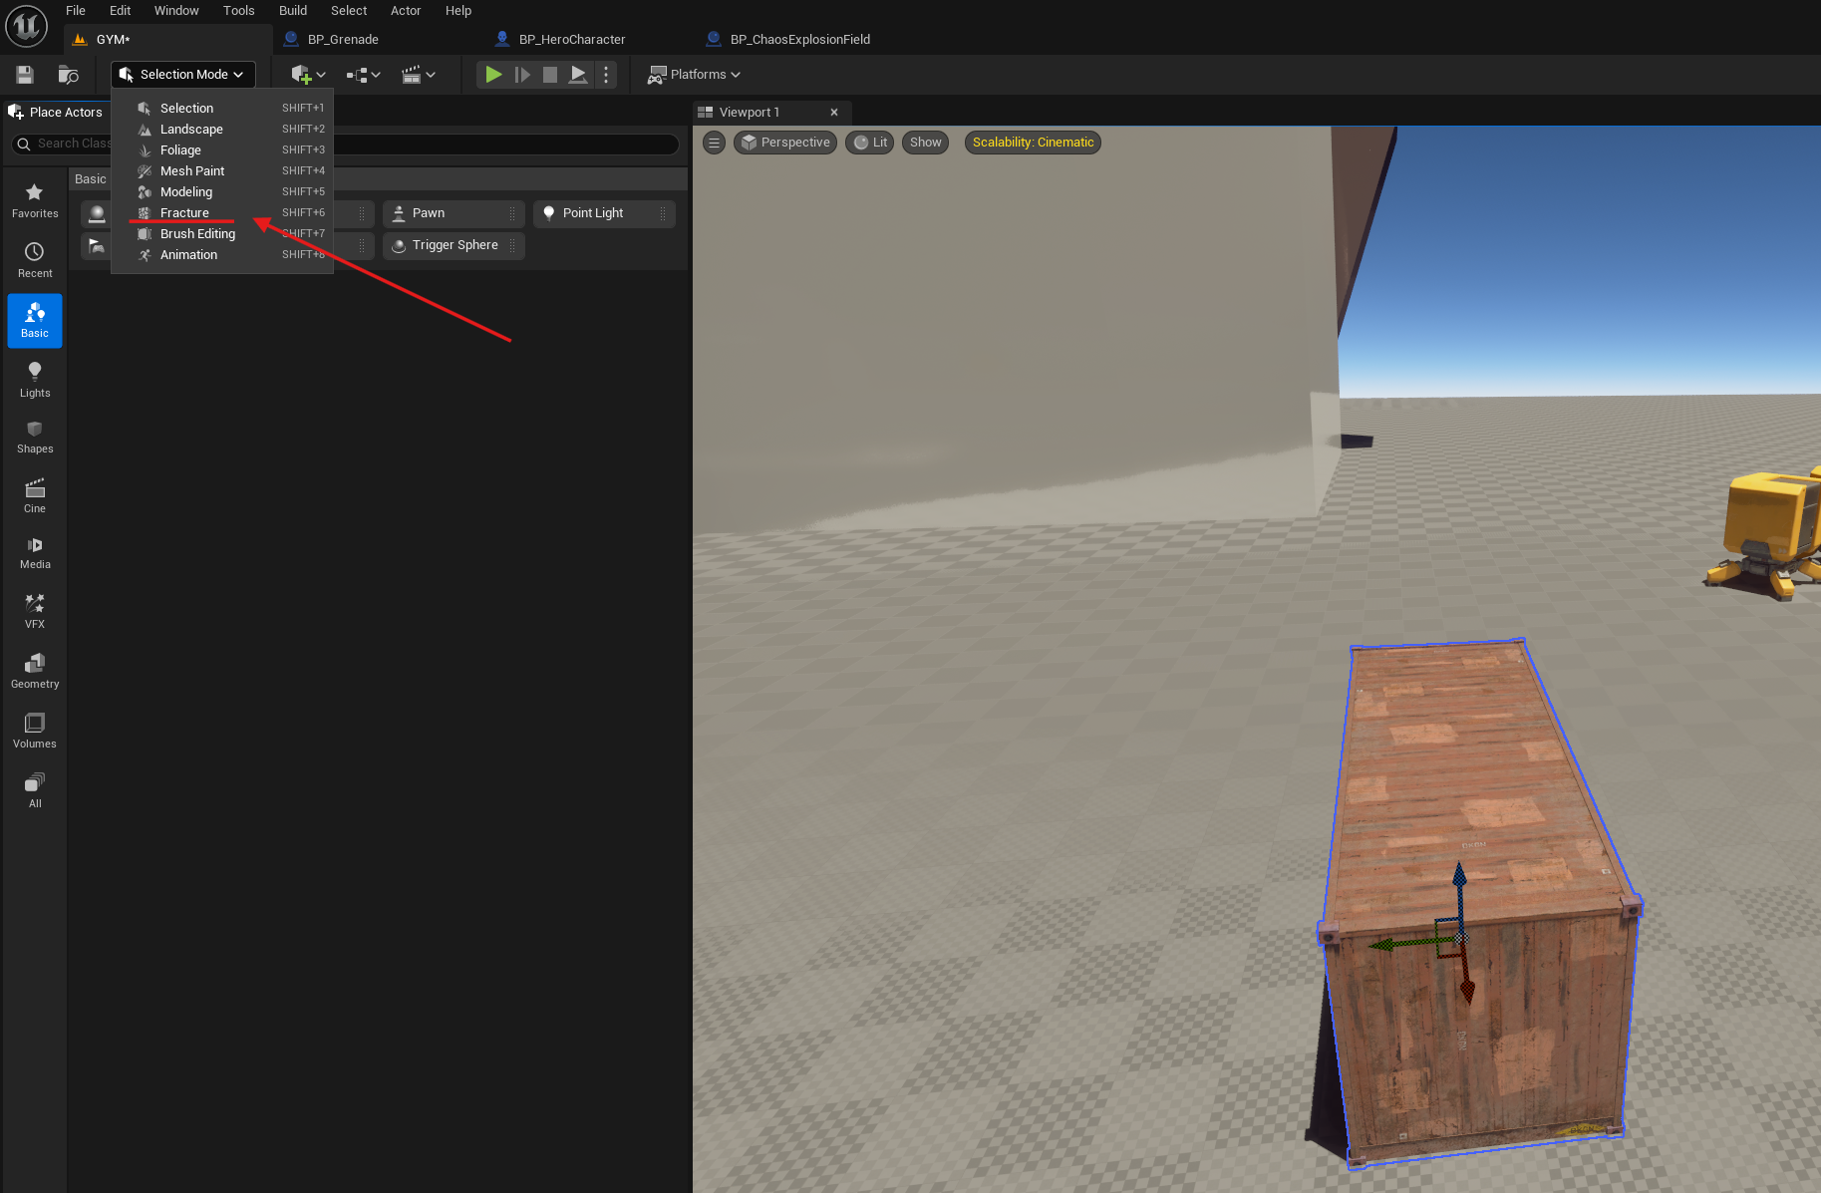Open play mode options menu
Image resolution: width=1821 pixels, height=1193 pixels.
point(606,75)
